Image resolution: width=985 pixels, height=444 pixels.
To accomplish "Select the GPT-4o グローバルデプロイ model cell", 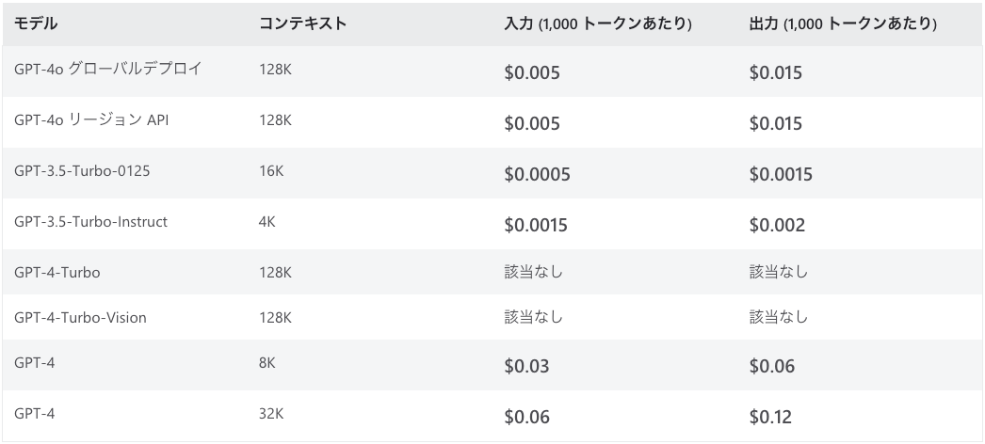I will pos(108,69).
